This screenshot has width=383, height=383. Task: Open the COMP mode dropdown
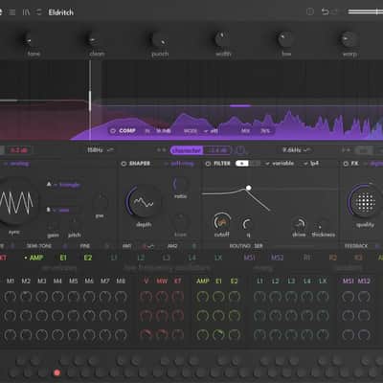[x=211, y=131]
